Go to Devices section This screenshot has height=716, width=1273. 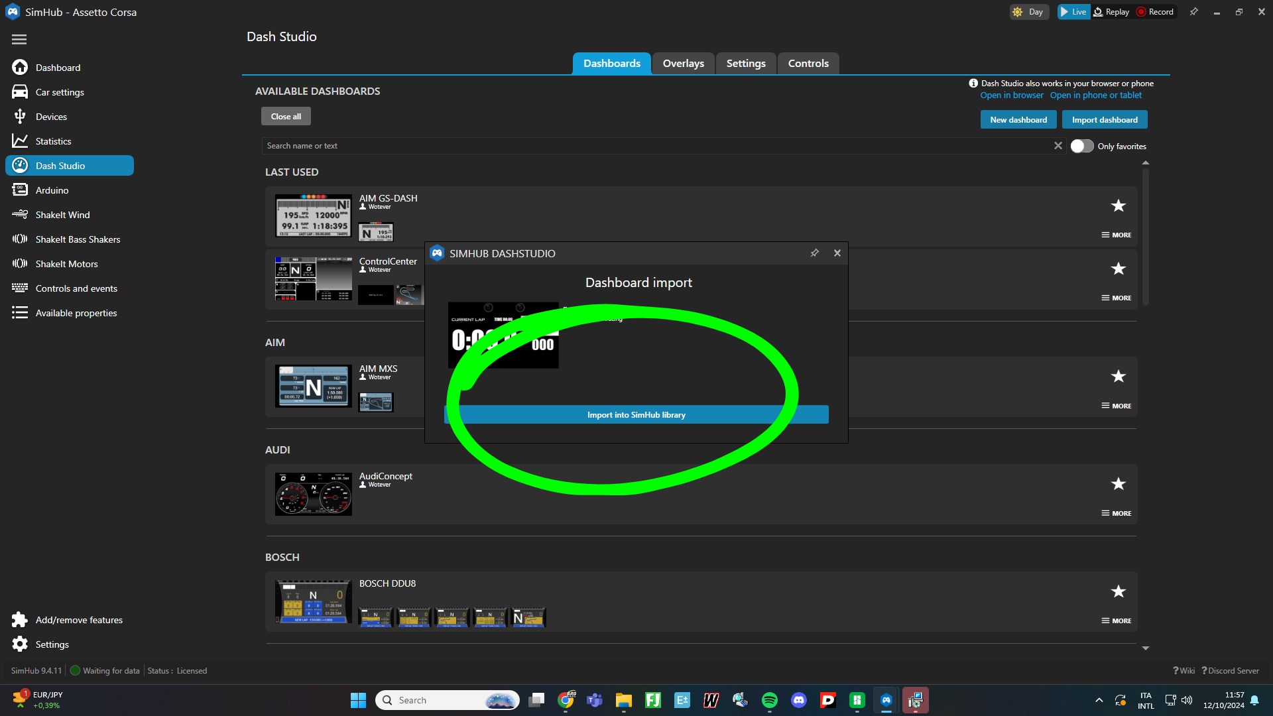tap(51, 117)
